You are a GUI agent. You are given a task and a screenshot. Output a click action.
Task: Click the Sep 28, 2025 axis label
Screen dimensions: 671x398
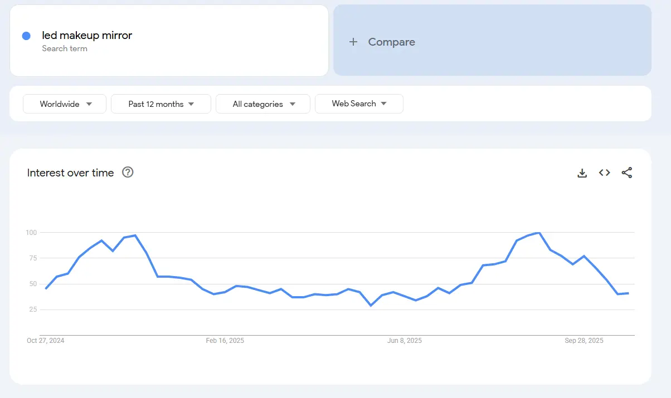point(584,341)
